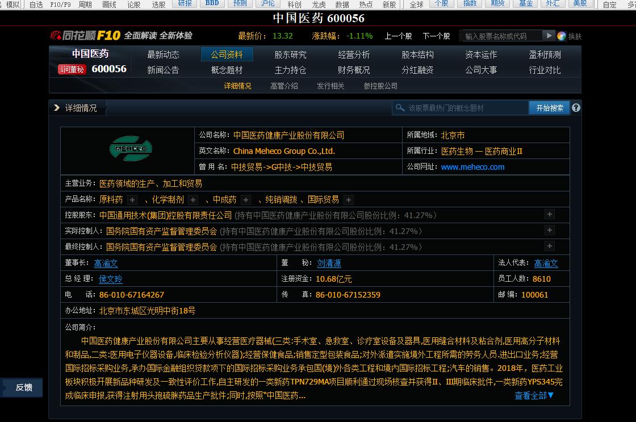Screen dimensions: 636x422
Task: Open help via the question mark icon
Action: 576,107
